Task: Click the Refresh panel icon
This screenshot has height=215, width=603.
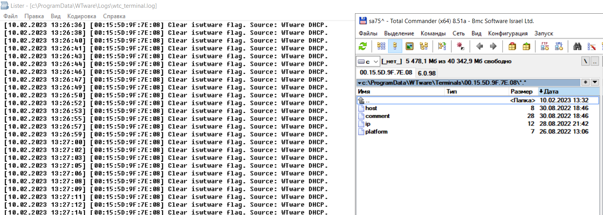Action: (363, 47)
